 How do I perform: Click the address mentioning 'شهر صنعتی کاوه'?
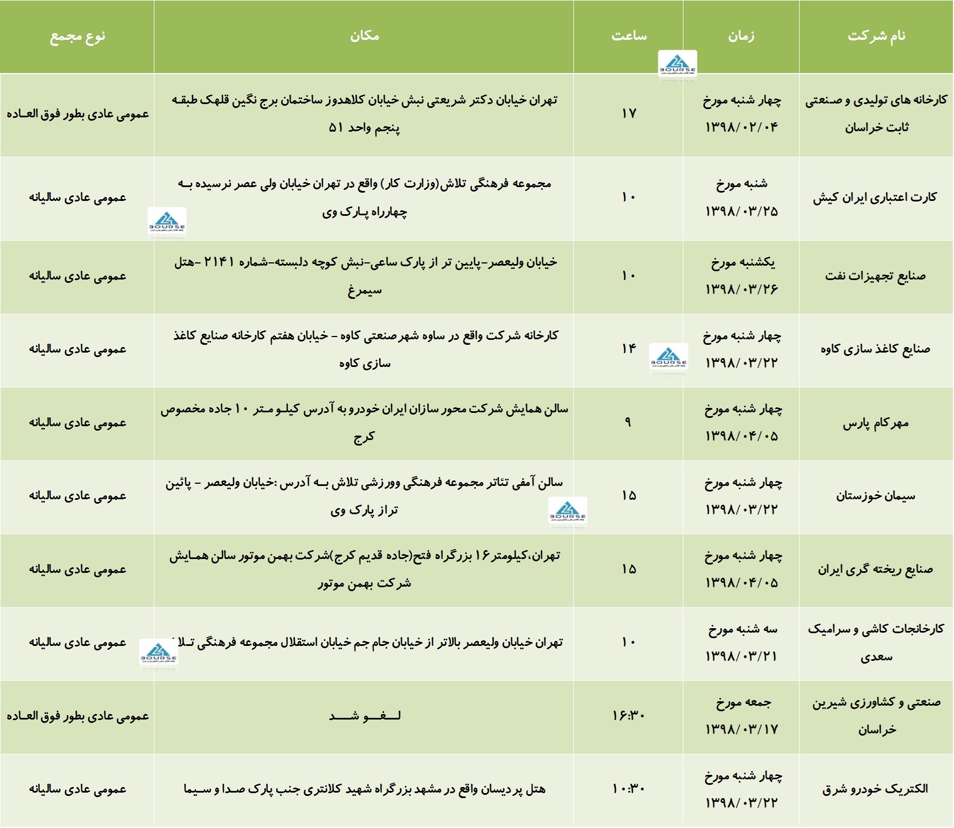(x=364, y=349)
